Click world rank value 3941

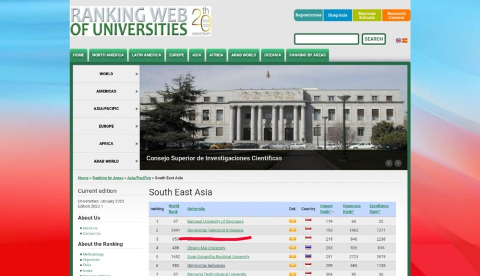[x=175, y=230]
